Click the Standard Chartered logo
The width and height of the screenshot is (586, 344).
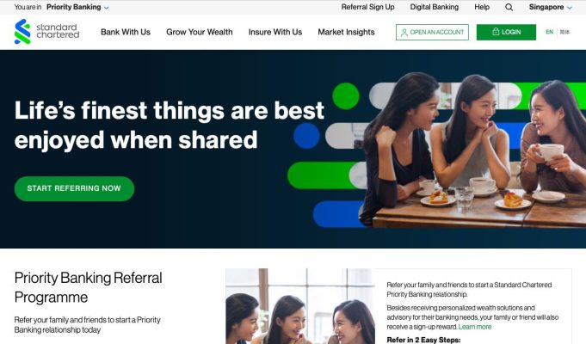coord(46,31)
